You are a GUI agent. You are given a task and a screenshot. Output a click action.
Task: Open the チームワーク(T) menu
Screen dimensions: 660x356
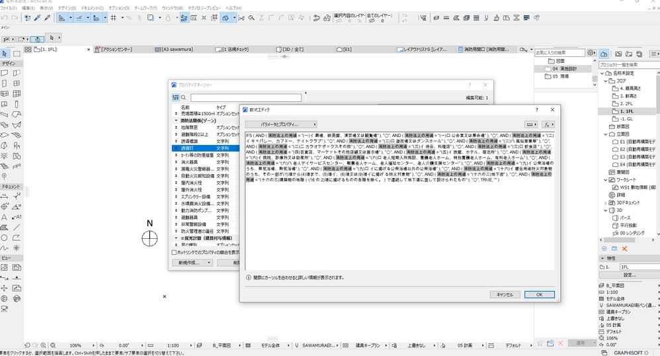[145, 8]
